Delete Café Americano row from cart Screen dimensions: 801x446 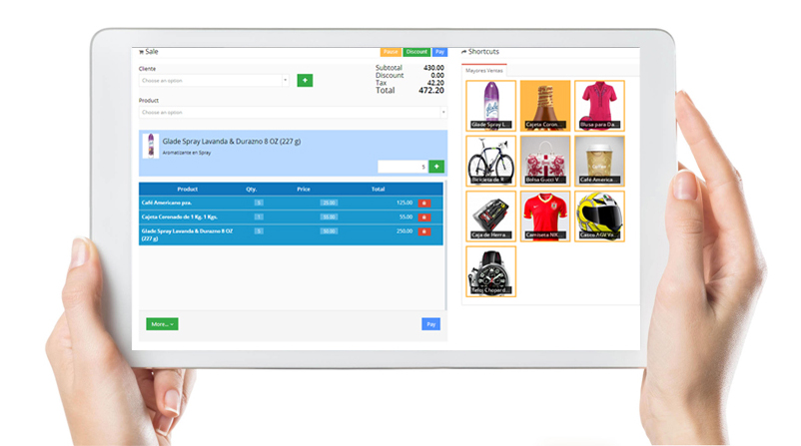click(423, 203)
